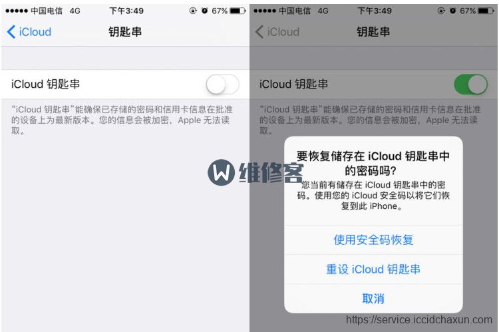499x332 pixels.
Task: Click the 维修客 watermark logo
Action: tap(255, 172)
